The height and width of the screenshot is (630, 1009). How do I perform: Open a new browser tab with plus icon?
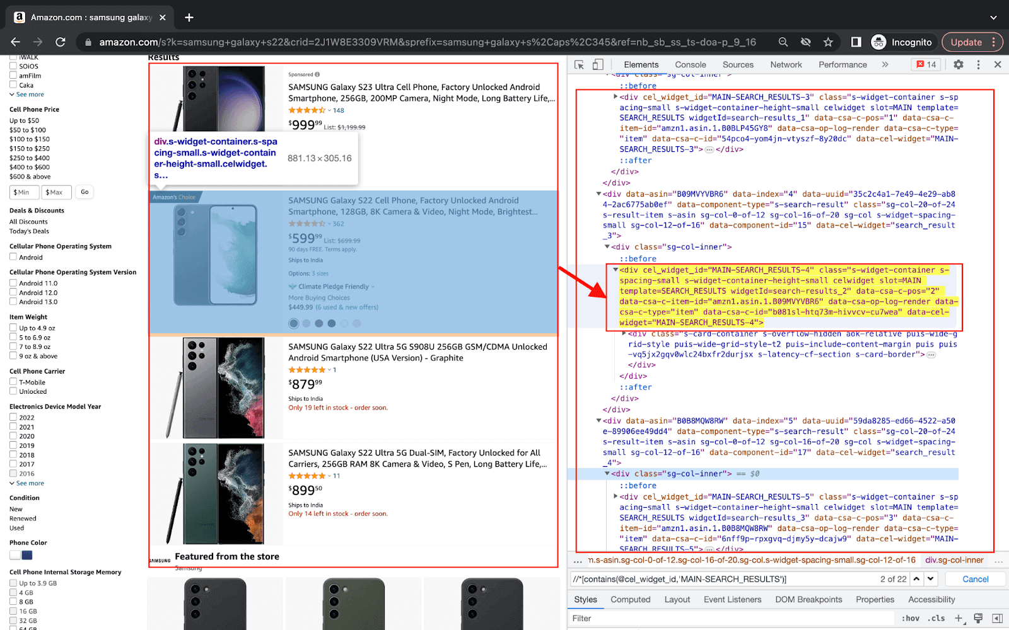tap(189, 18)
